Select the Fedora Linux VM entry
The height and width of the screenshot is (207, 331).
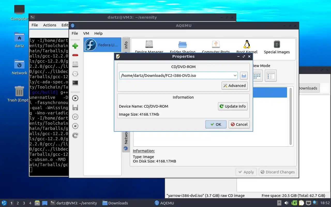[102, 45]
